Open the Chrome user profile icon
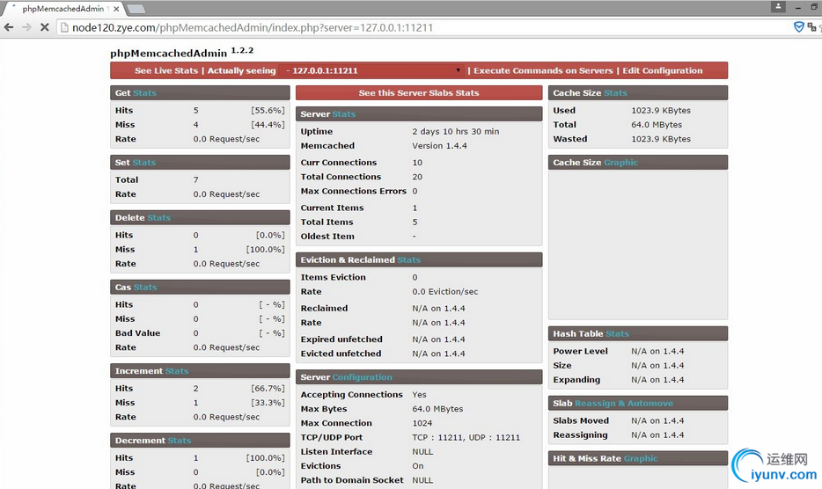The width and height of the screenshot is (822, 489). [778, 7]
